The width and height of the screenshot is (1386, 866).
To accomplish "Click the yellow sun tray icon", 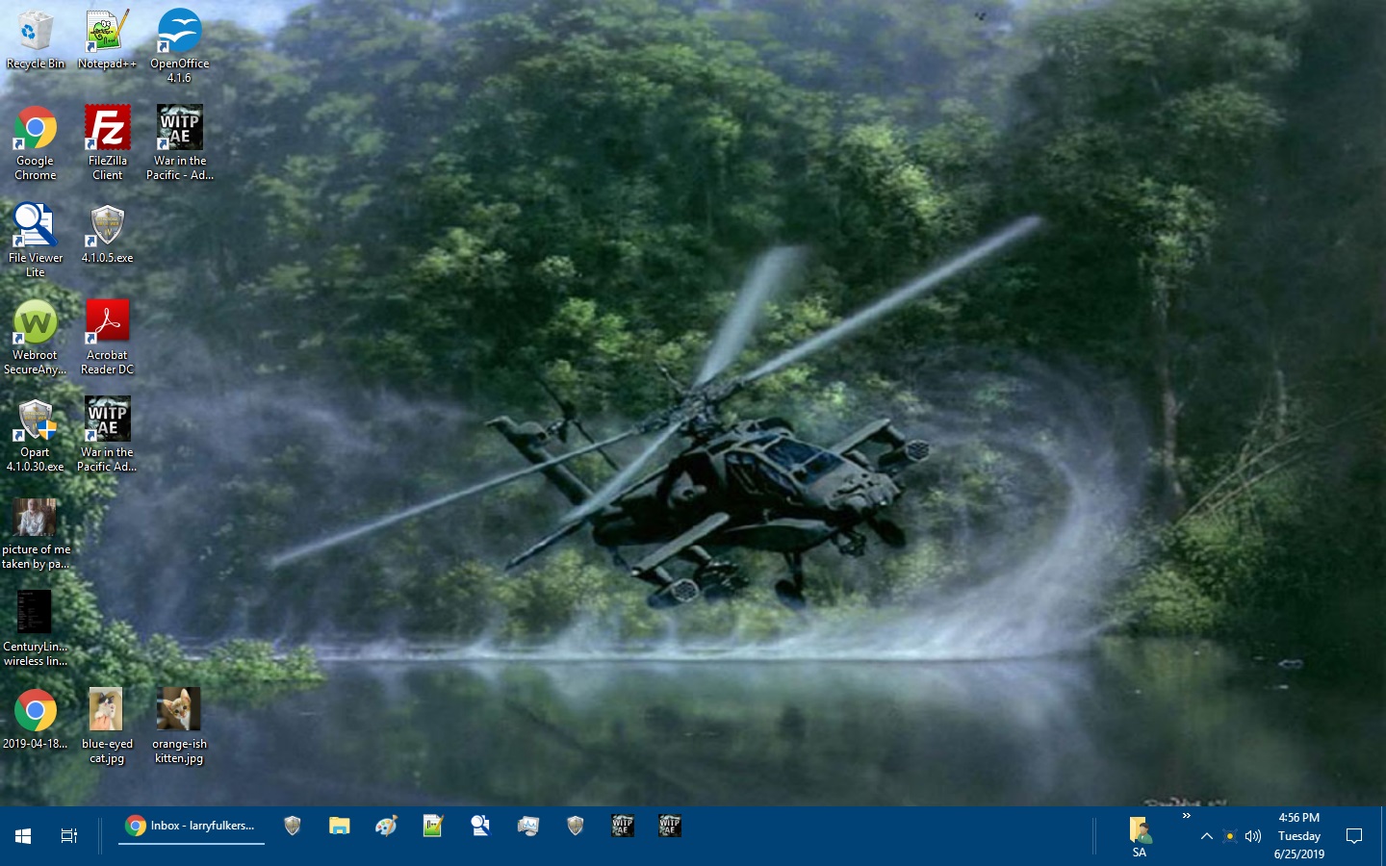I will click(x=1229, y=836).
